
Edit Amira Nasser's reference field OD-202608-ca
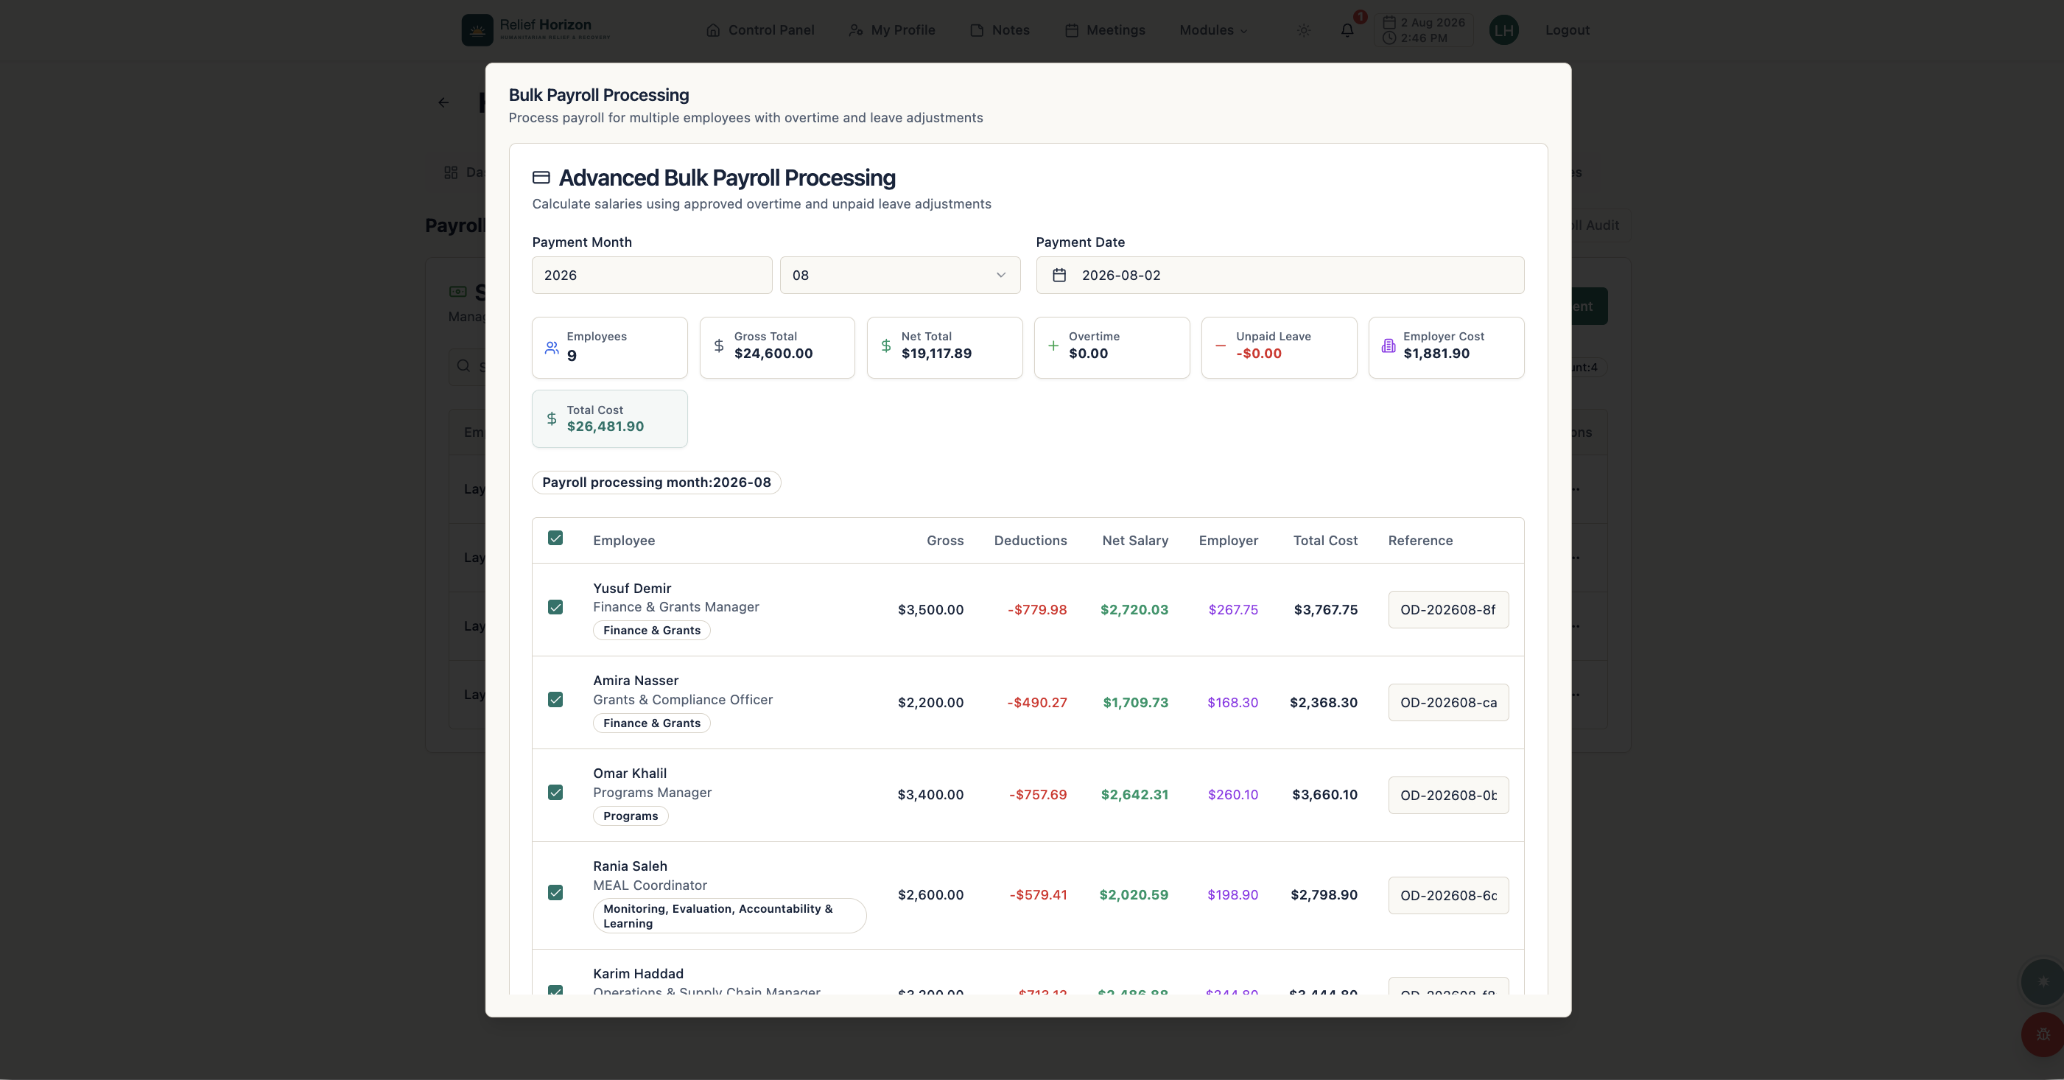(1448, 703)
